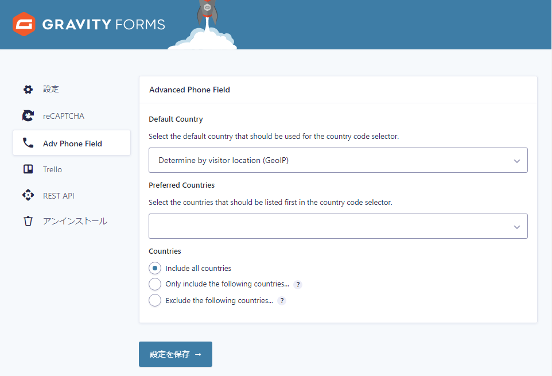Screen dimensions: 552x376
Task: Click the phone icon for Adv Phone Field
Action: tap(28, 144)
